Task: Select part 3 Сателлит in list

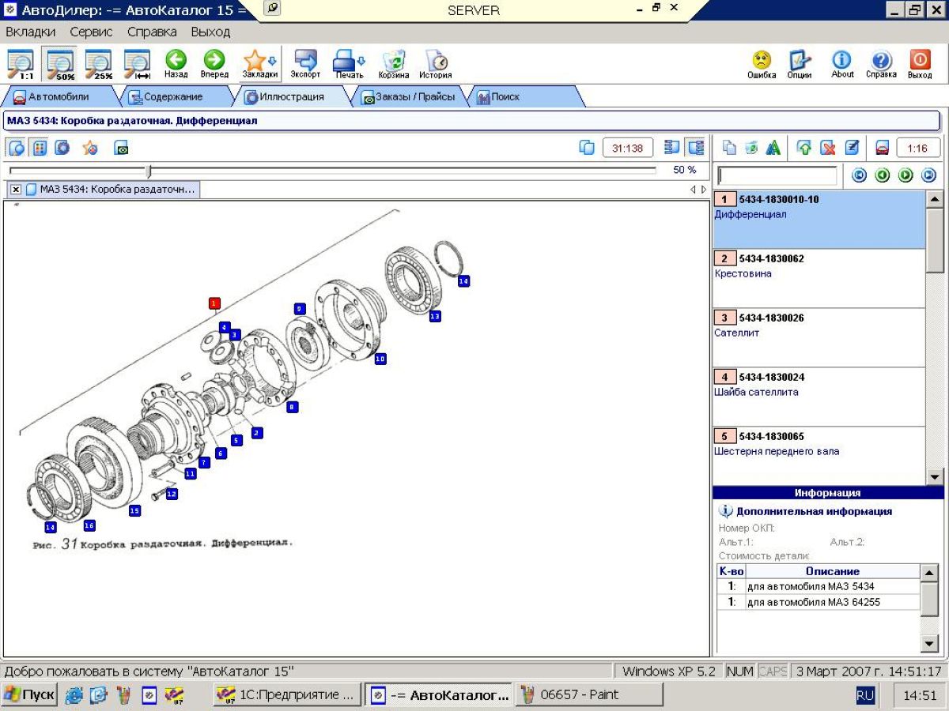Action: point(819,337)
